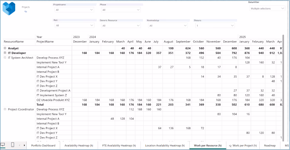Click the Projects label
This screenshot has width=290, height=150.
(x=26, y=7)
